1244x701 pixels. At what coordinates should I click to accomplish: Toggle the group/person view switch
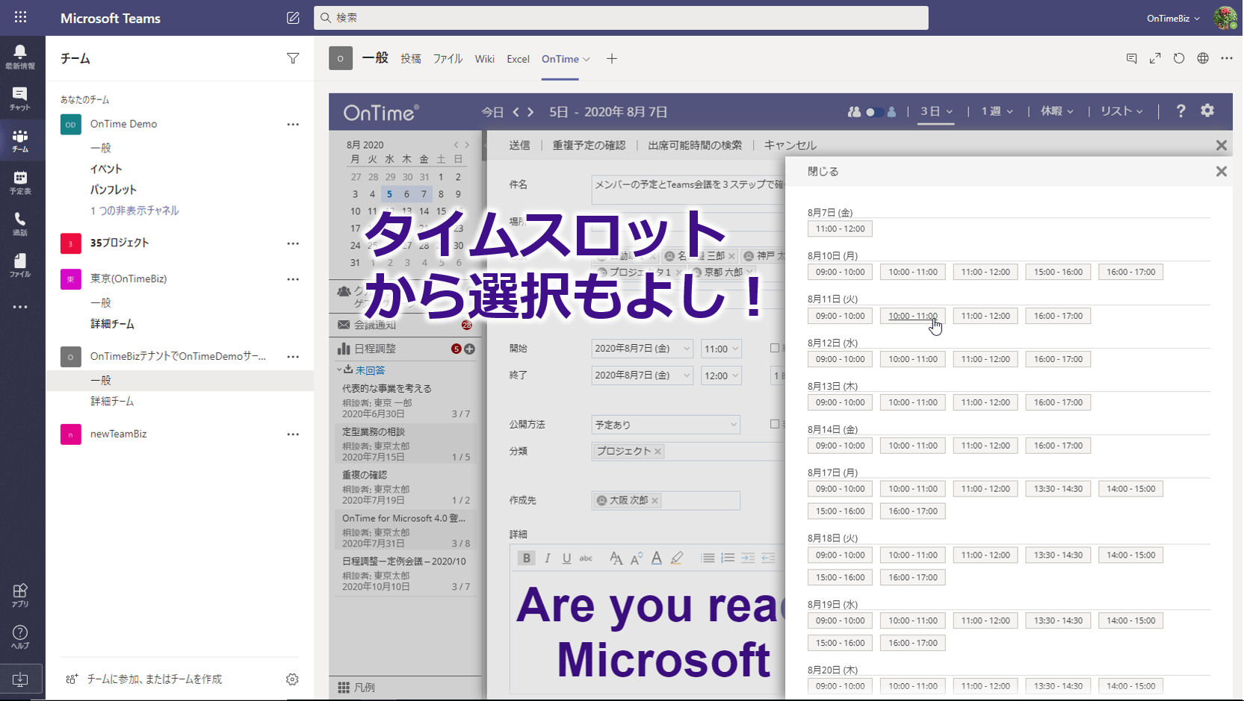873,112
